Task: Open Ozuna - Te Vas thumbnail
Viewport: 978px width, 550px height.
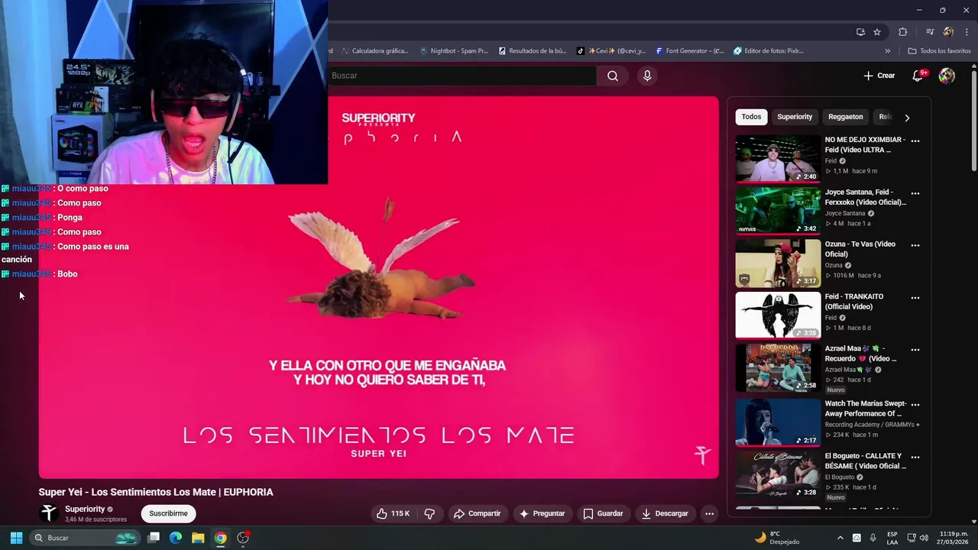Action: click(778, 264)
